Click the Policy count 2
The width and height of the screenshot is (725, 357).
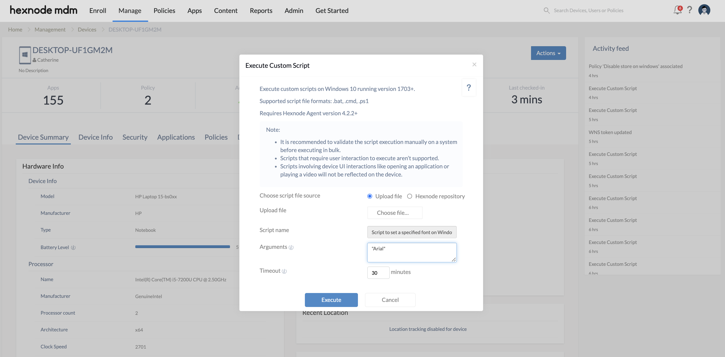click(x=148, y=100)
